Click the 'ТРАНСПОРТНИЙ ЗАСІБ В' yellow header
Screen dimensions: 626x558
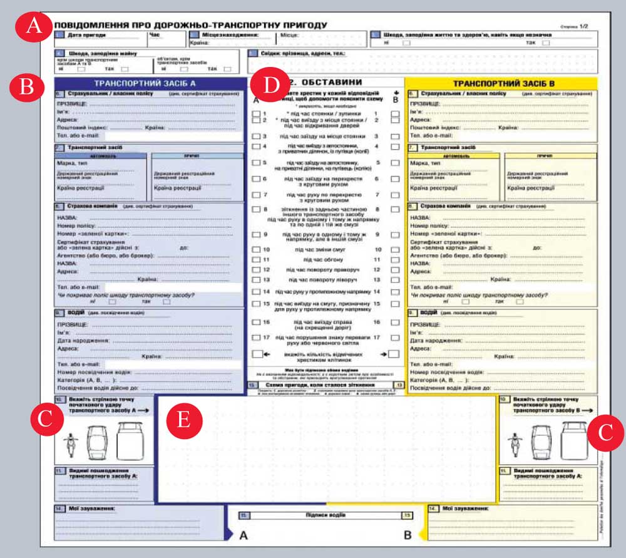pos(501,83)
